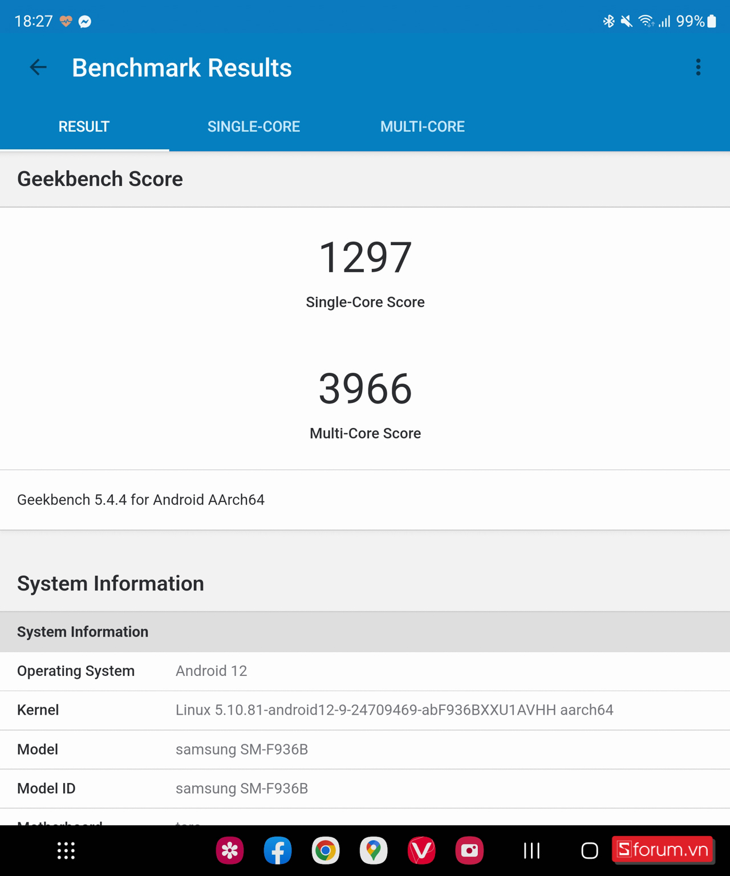Go back with the arrow button
This screenshot has height=876, width=730.
pyautogui.click(x=38, y=67)
